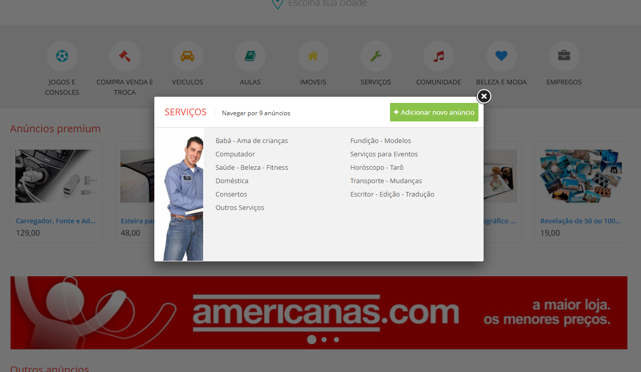Select the Beleza e Moda heart icon
Screen dimensions: 641x372
click(x=502, y=56)
